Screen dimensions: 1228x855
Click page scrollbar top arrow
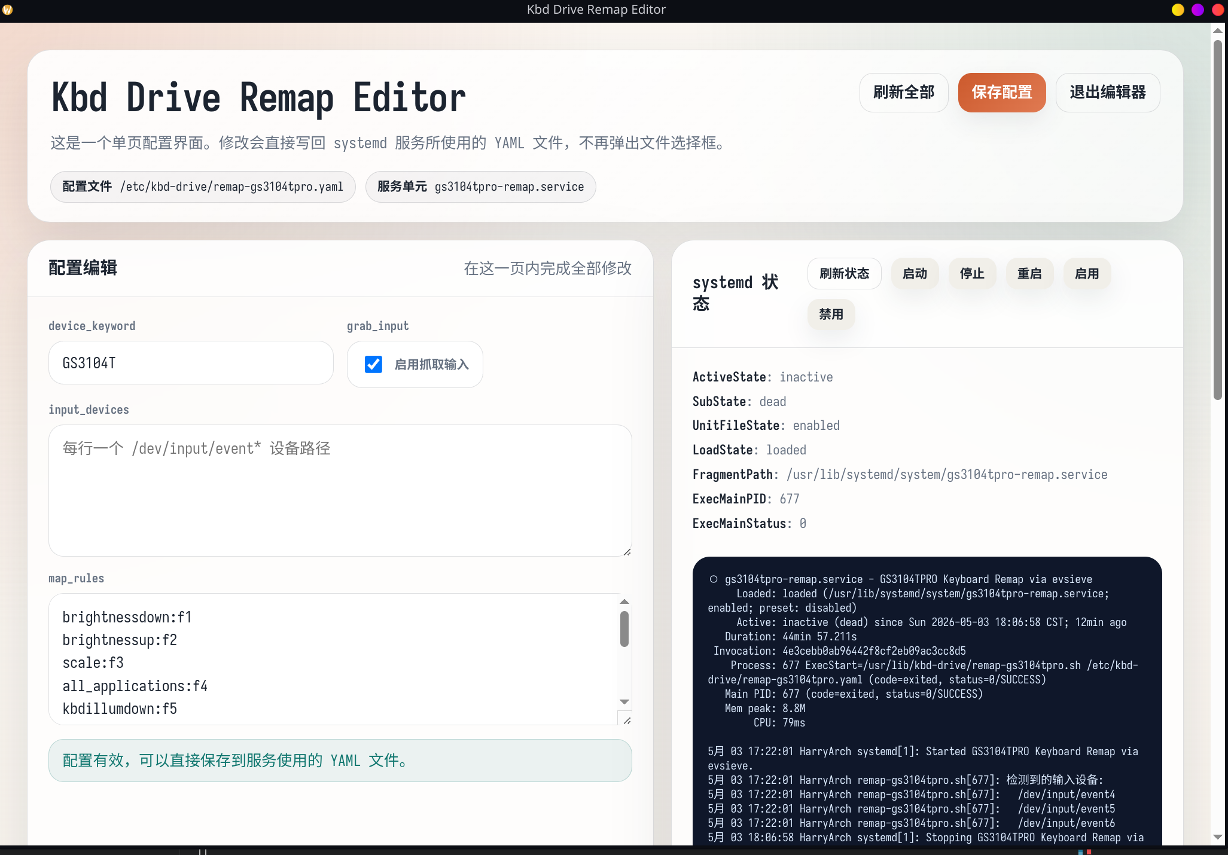tap(1218, 30)
